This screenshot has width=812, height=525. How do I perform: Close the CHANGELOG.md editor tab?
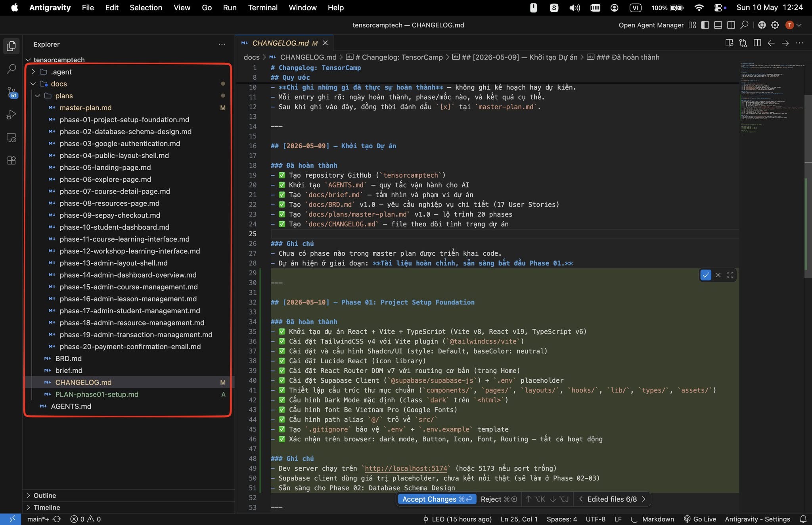[x=325, y=43]
